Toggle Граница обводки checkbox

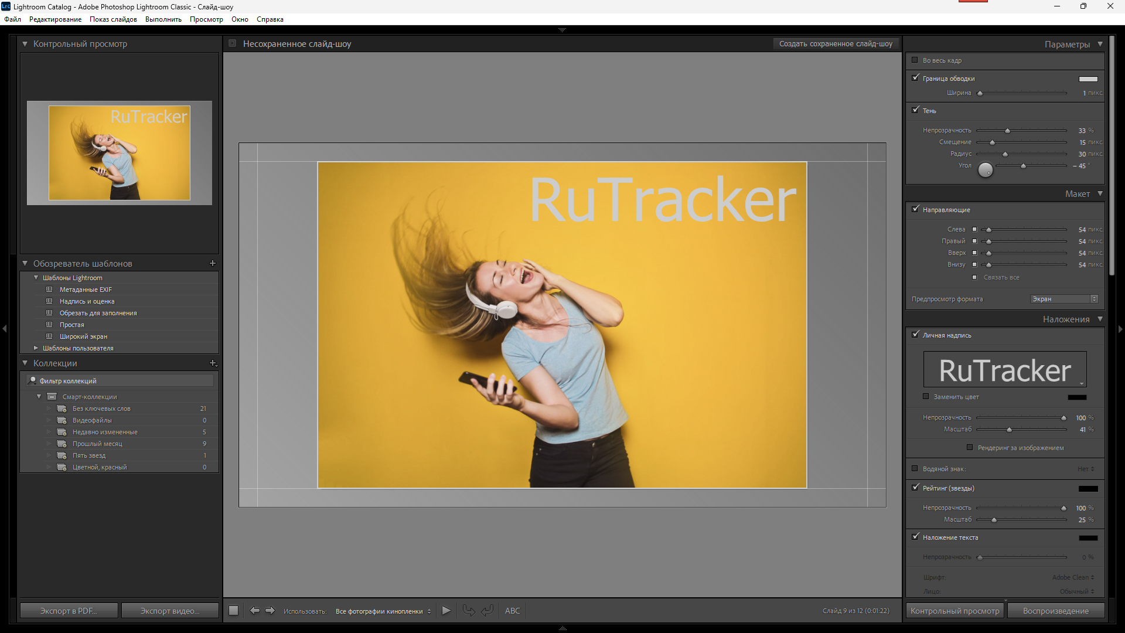[915, 78]
